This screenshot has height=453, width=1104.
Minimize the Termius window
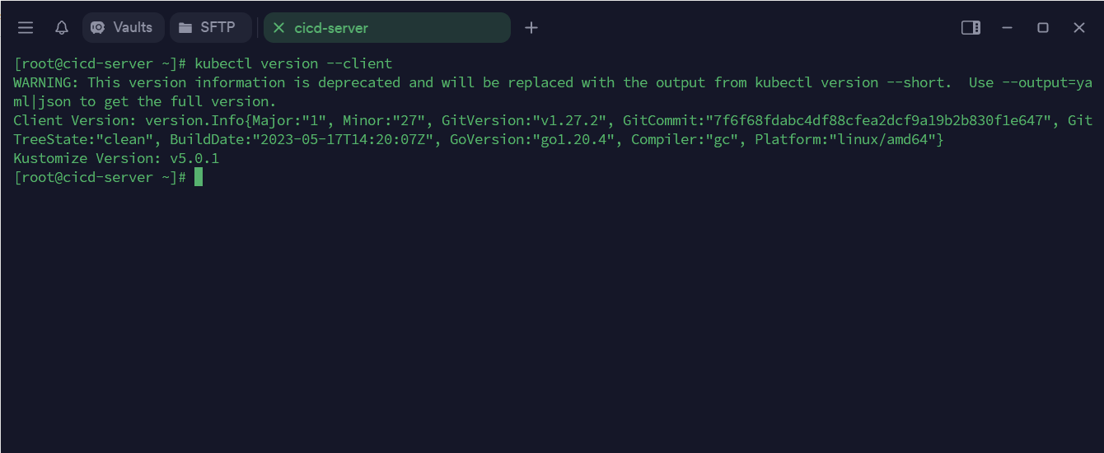point(1007,28)
